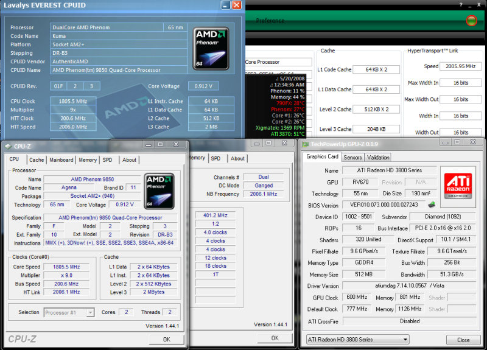Open the Mainboard tab in CPU-Z

(x=61, y=160)
